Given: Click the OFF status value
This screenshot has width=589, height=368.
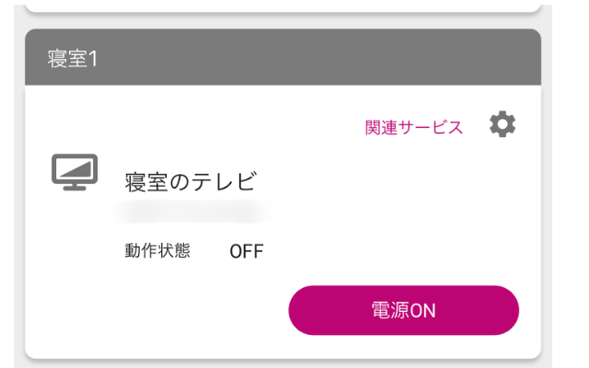Looking at the screenshot, I should (x=247, y=251).
